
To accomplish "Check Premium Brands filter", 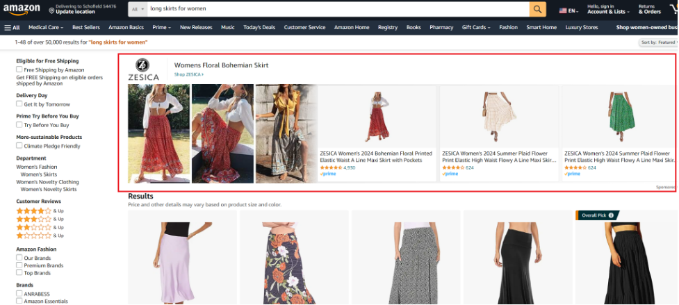I will coord(19,265).
